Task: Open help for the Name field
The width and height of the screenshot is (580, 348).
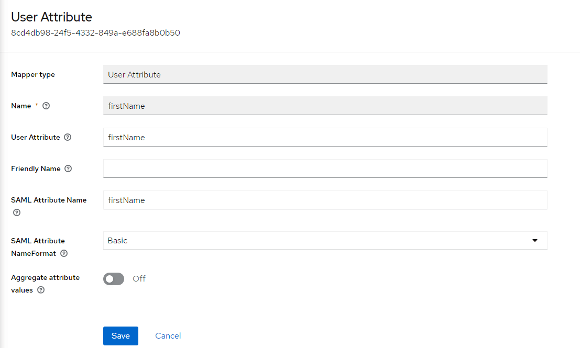Action: click(x=46, y=106)
